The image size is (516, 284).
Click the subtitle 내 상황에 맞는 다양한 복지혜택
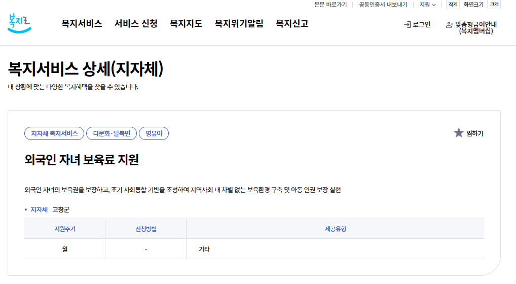pos(73,87)
